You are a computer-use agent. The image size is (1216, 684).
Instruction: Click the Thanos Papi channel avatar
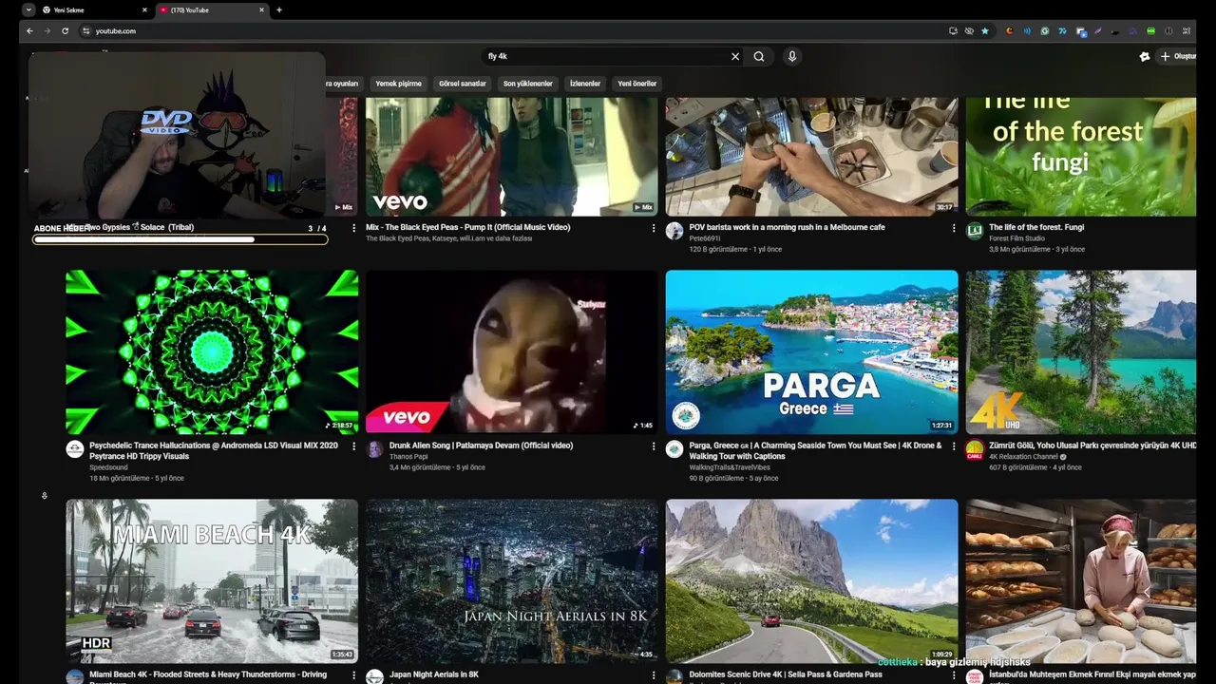pyautogui.click(x=374, y=448)
